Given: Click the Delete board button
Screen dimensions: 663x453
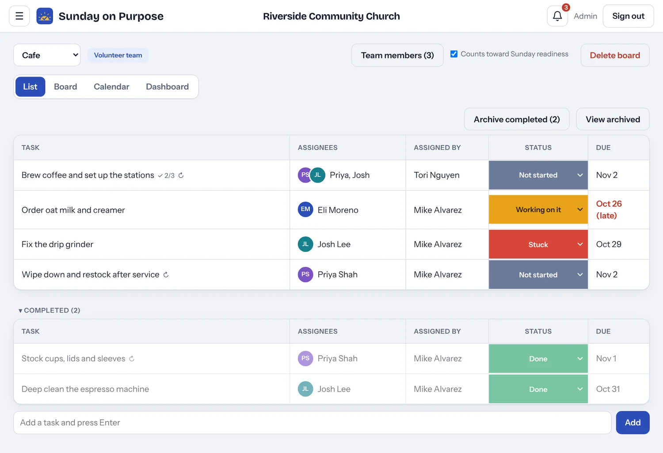Looking at the screenshot, I should [x=615, y=55].
